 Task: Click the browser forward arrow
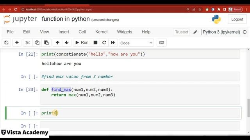[x=9, y=9]
